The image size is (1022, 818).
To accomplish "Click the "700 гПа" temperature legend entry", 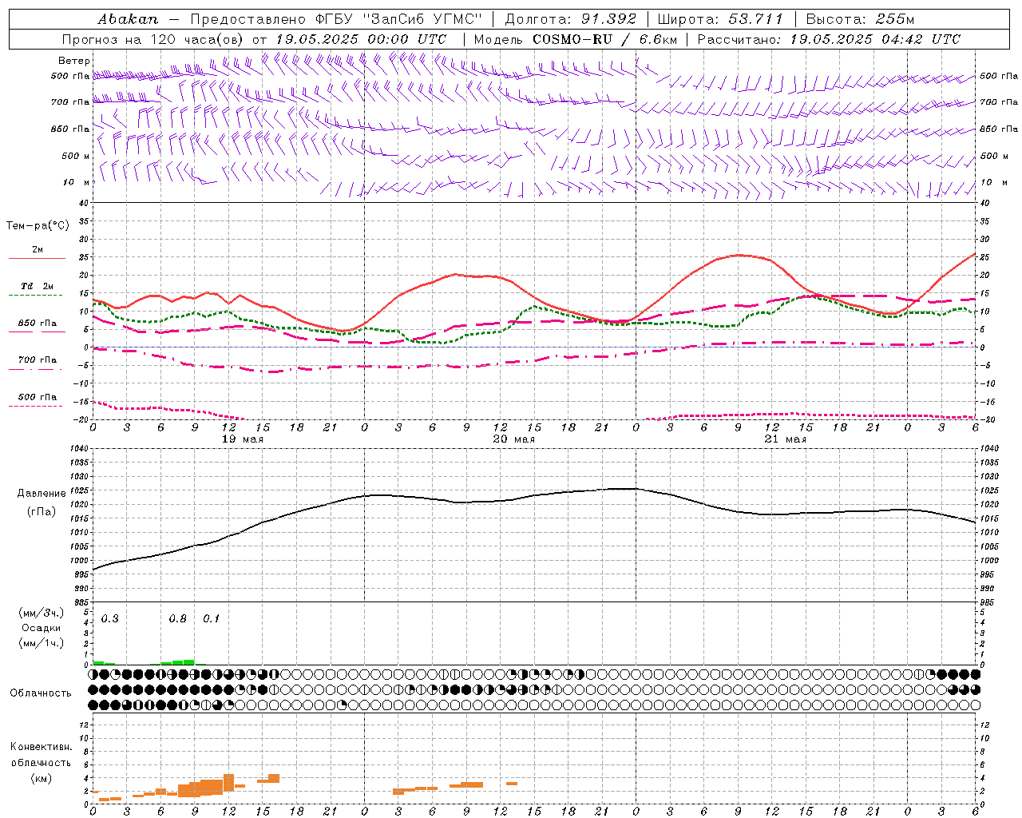I will point(37,360).
